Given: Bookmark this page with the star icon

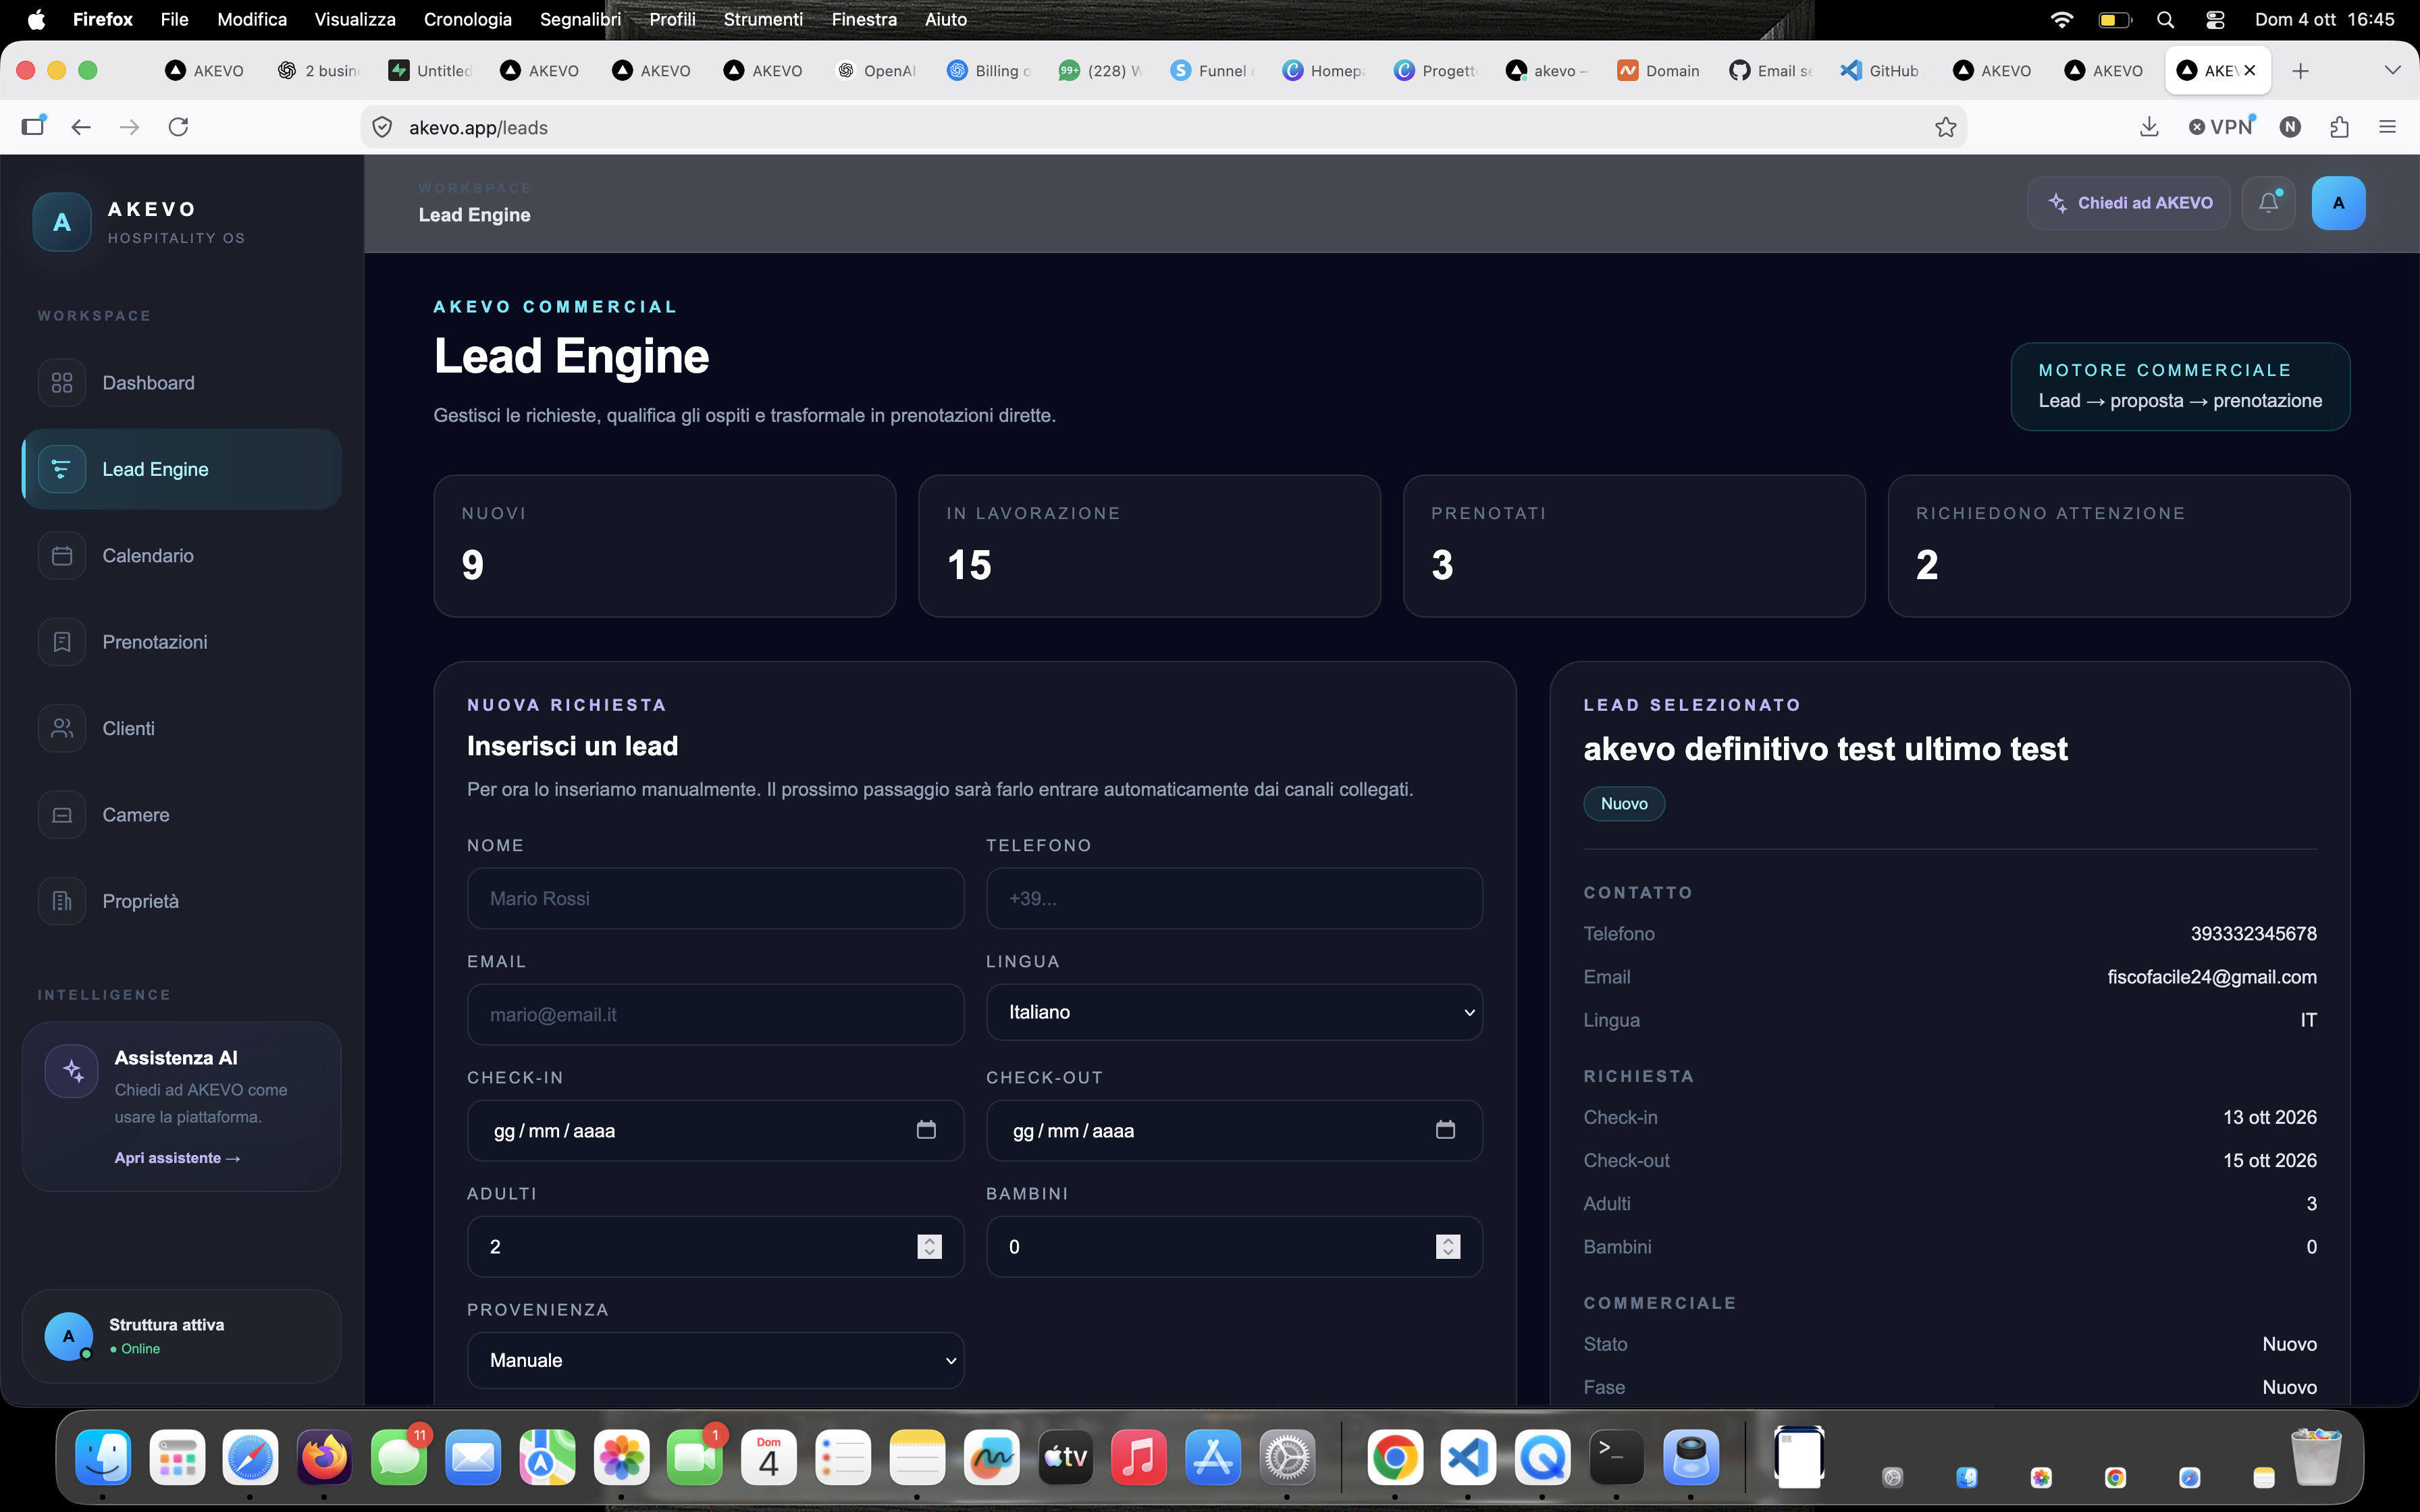Looking at the screenshot, I should click(1945, 127).
